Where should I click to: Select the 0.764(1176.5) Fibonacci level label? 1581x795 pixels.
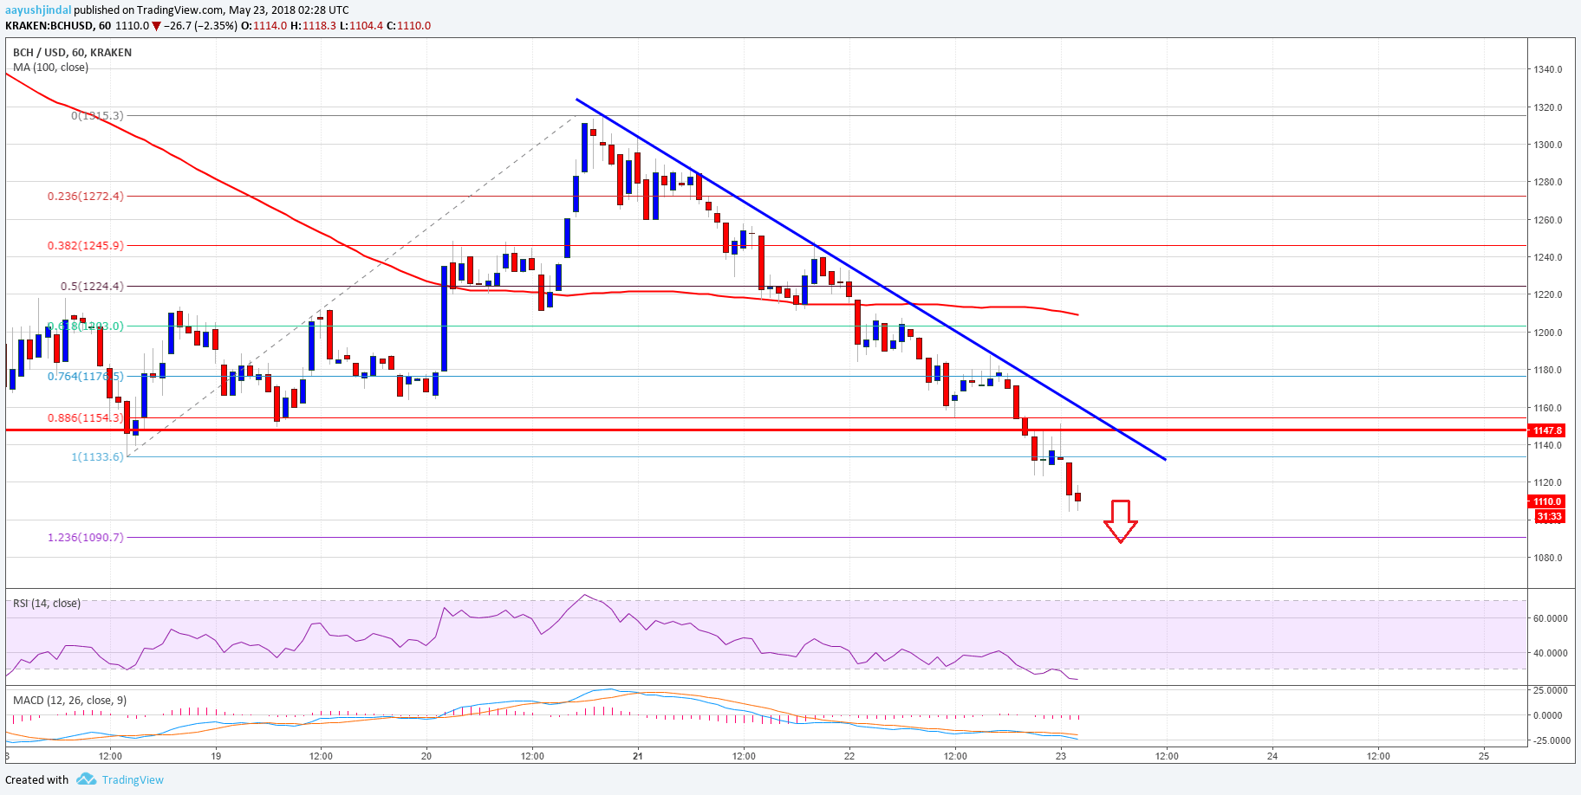point(86,376)
